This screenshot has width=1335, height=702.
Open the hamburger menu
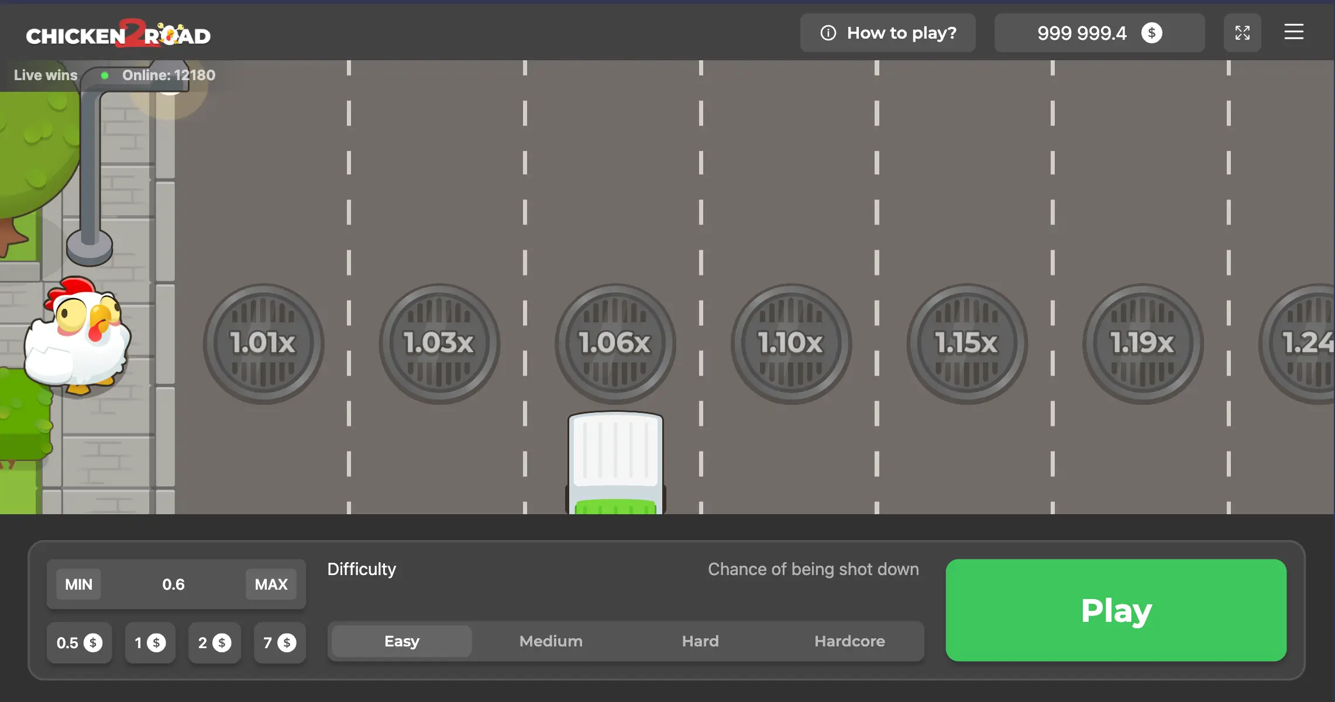(x=1293, y=32)
